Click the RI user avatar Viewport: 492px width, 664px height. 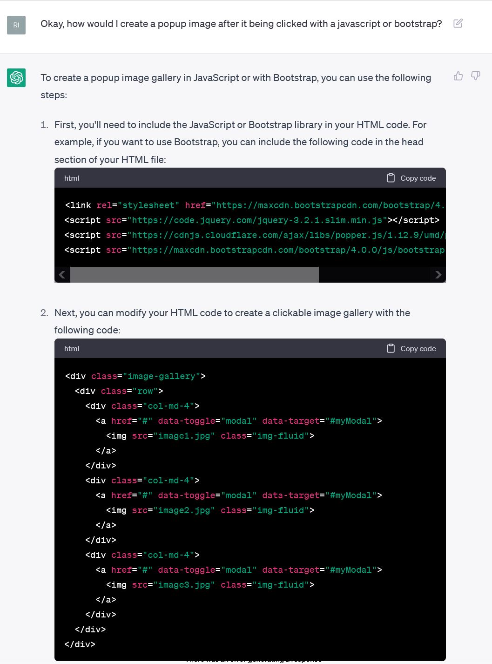point(16,25)
